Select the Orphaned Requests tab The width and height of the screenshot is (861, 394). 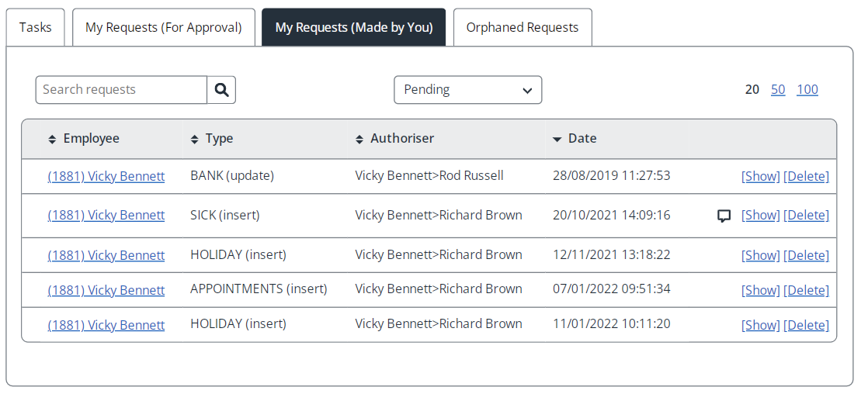pyautogui.click(x=522, y=27)
